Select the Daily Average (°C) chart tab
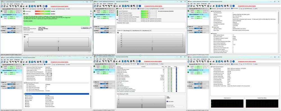This screenshot has width=281, height=111. pyautogui.click(x=127, y=30)
